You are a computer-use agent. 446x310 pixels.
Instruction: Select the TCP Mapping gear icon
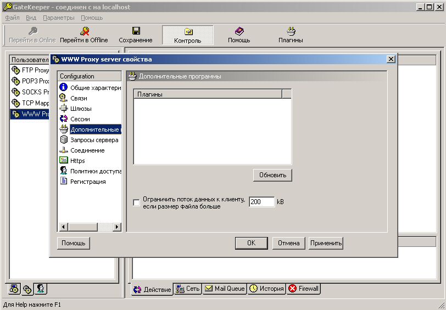pos(15,103)
